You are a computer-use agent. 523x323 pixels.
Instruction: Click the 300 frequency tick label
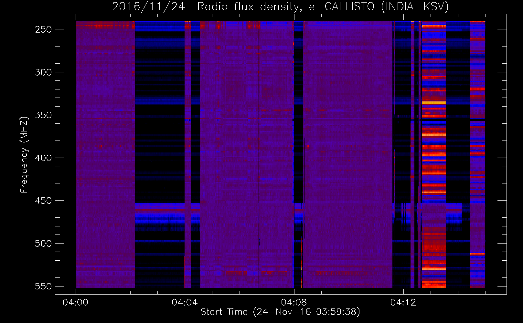click(x=43, y=72)
